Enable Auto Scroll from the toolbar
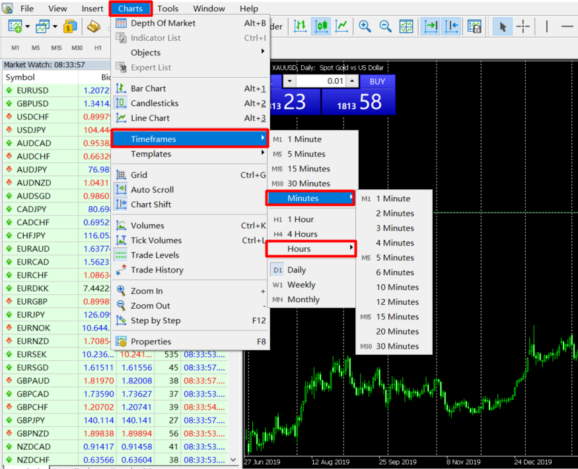The width and height of the screenshot is (578, 469). [x=431, y=27]
